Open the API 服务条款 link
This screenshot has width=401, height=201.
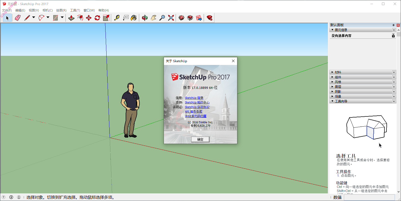(x=193, y=112)
